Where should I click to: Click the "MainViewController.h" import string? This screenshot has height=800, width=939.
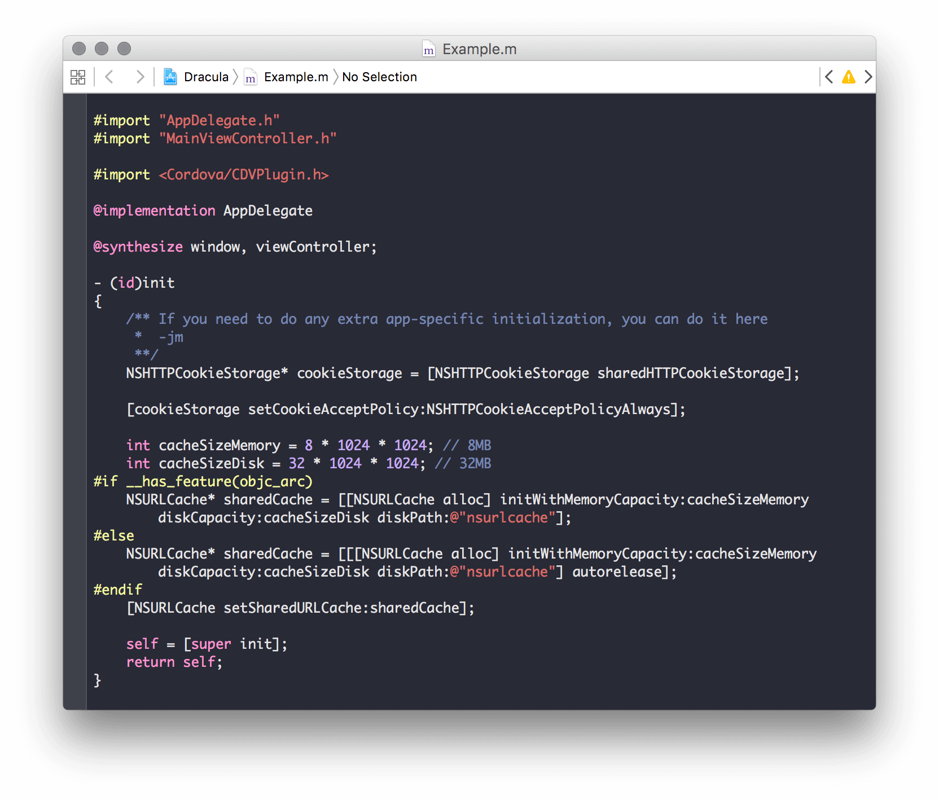[x=248, y=139]
